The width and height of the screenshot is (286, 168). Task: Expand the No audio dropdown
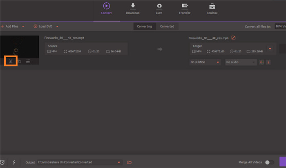(253, 62)
